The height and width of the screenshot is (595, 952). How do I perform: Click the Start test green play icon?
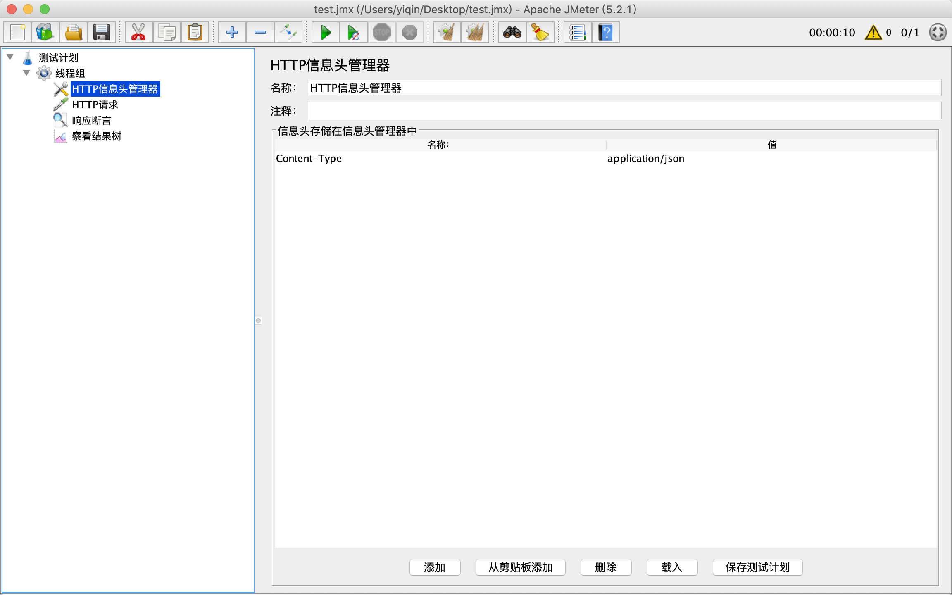[326, 32]
